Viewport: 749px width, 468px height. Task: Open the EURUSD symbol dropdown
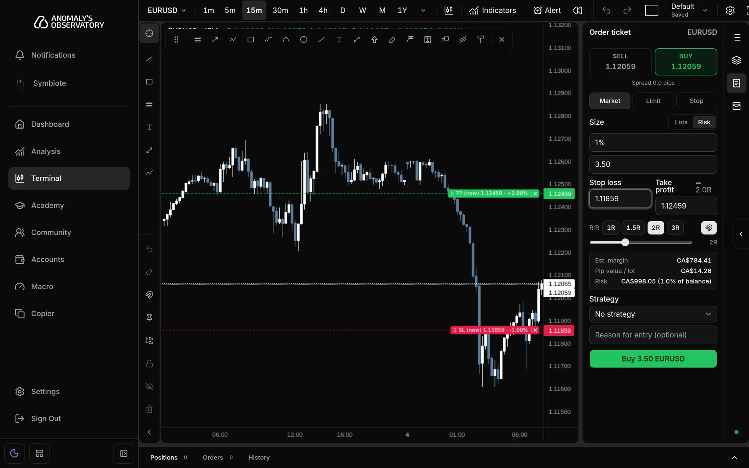pos(167,11)
